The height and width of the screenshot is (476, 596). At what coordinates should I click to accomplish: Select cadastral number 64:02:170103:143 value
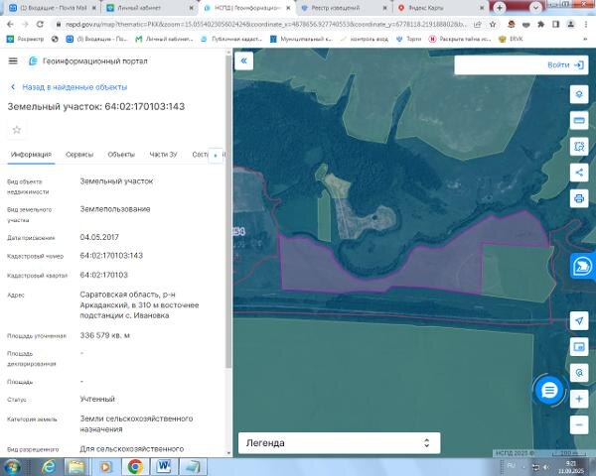click(x=111, y=256)
